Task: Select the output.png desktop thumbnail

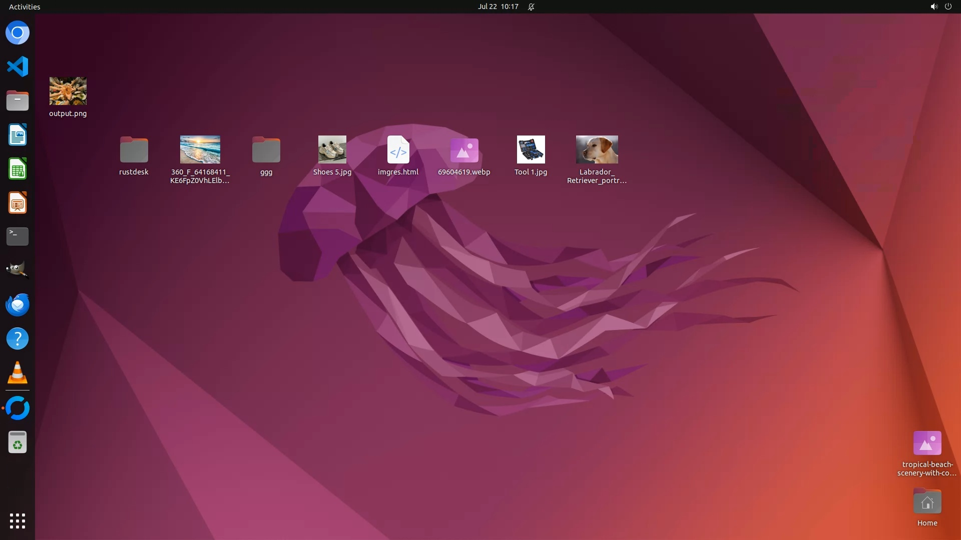Action: (x=68, y=91)
